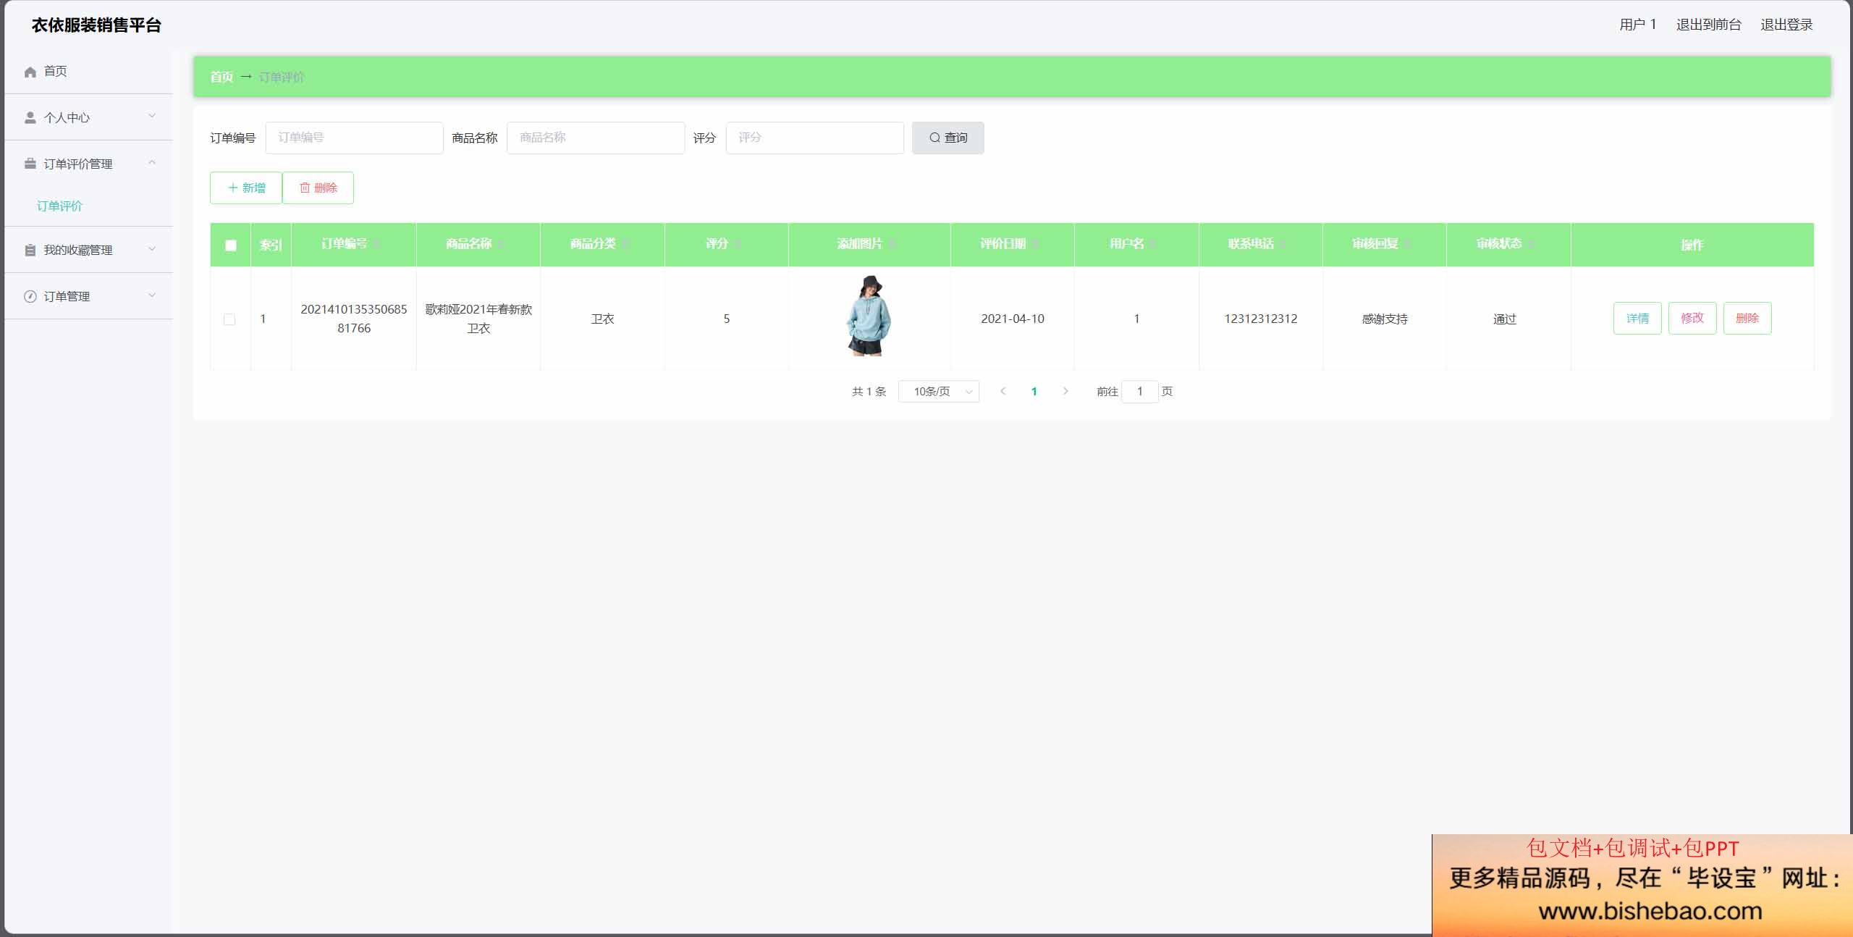This screenshot has height=937, width=1853.
Task: Click 首页 in the breadcrumb bar
Action: pyautogui.click(x=221, y=77)
